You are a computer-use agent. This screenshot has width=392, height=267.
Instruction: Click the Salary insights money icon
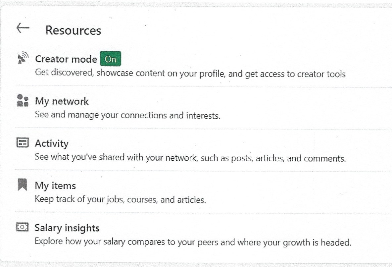(22, 227)
